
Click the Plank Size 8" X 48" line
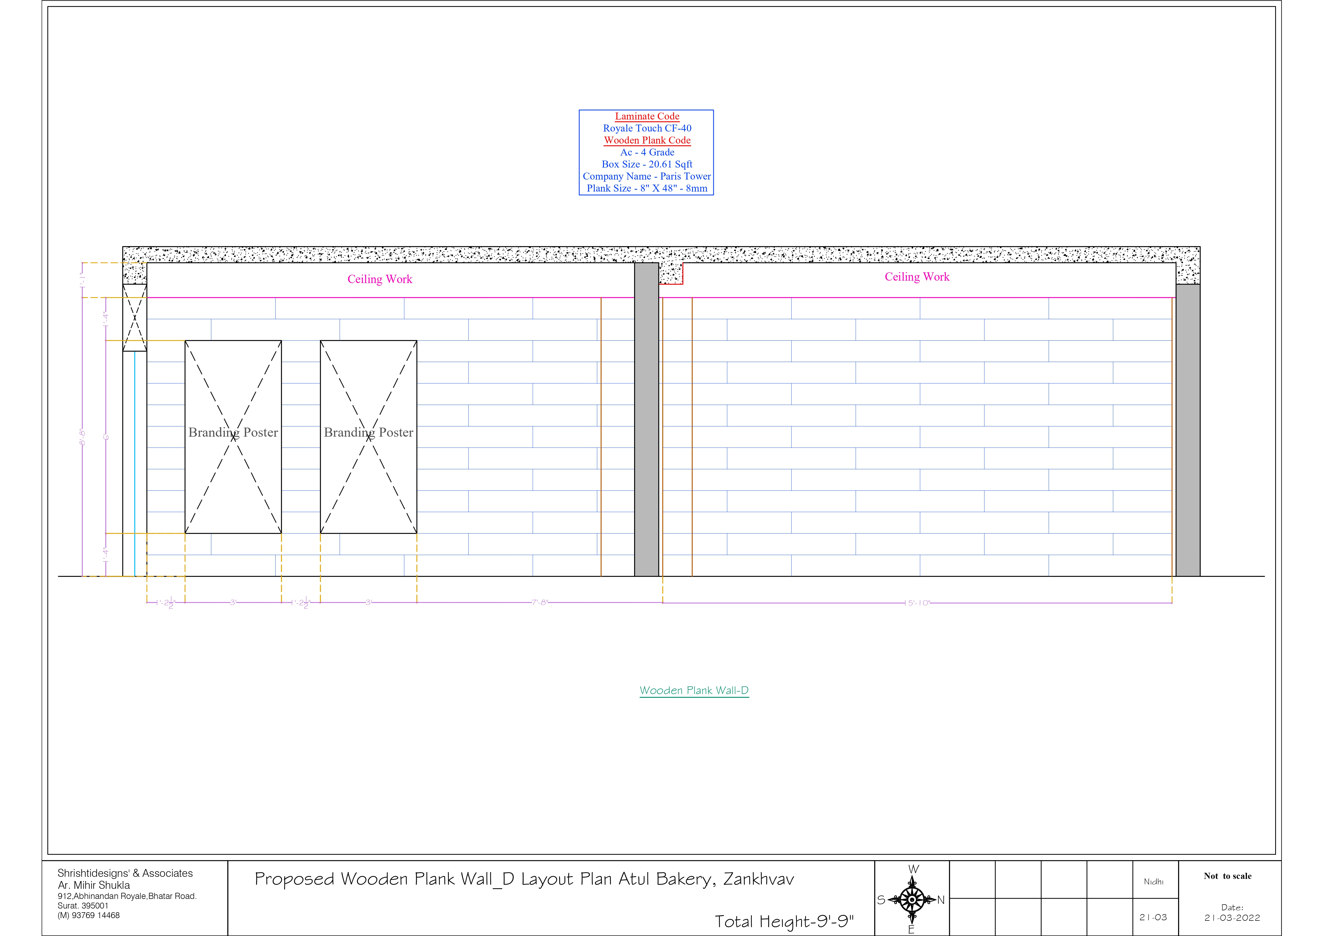pos(647,188)
